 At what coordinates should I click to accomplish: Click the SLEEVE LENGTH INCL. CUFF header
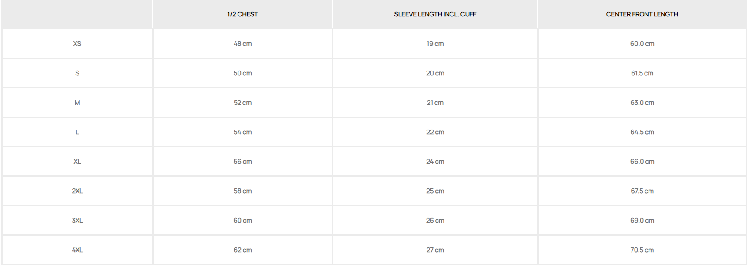pos(435,14)
